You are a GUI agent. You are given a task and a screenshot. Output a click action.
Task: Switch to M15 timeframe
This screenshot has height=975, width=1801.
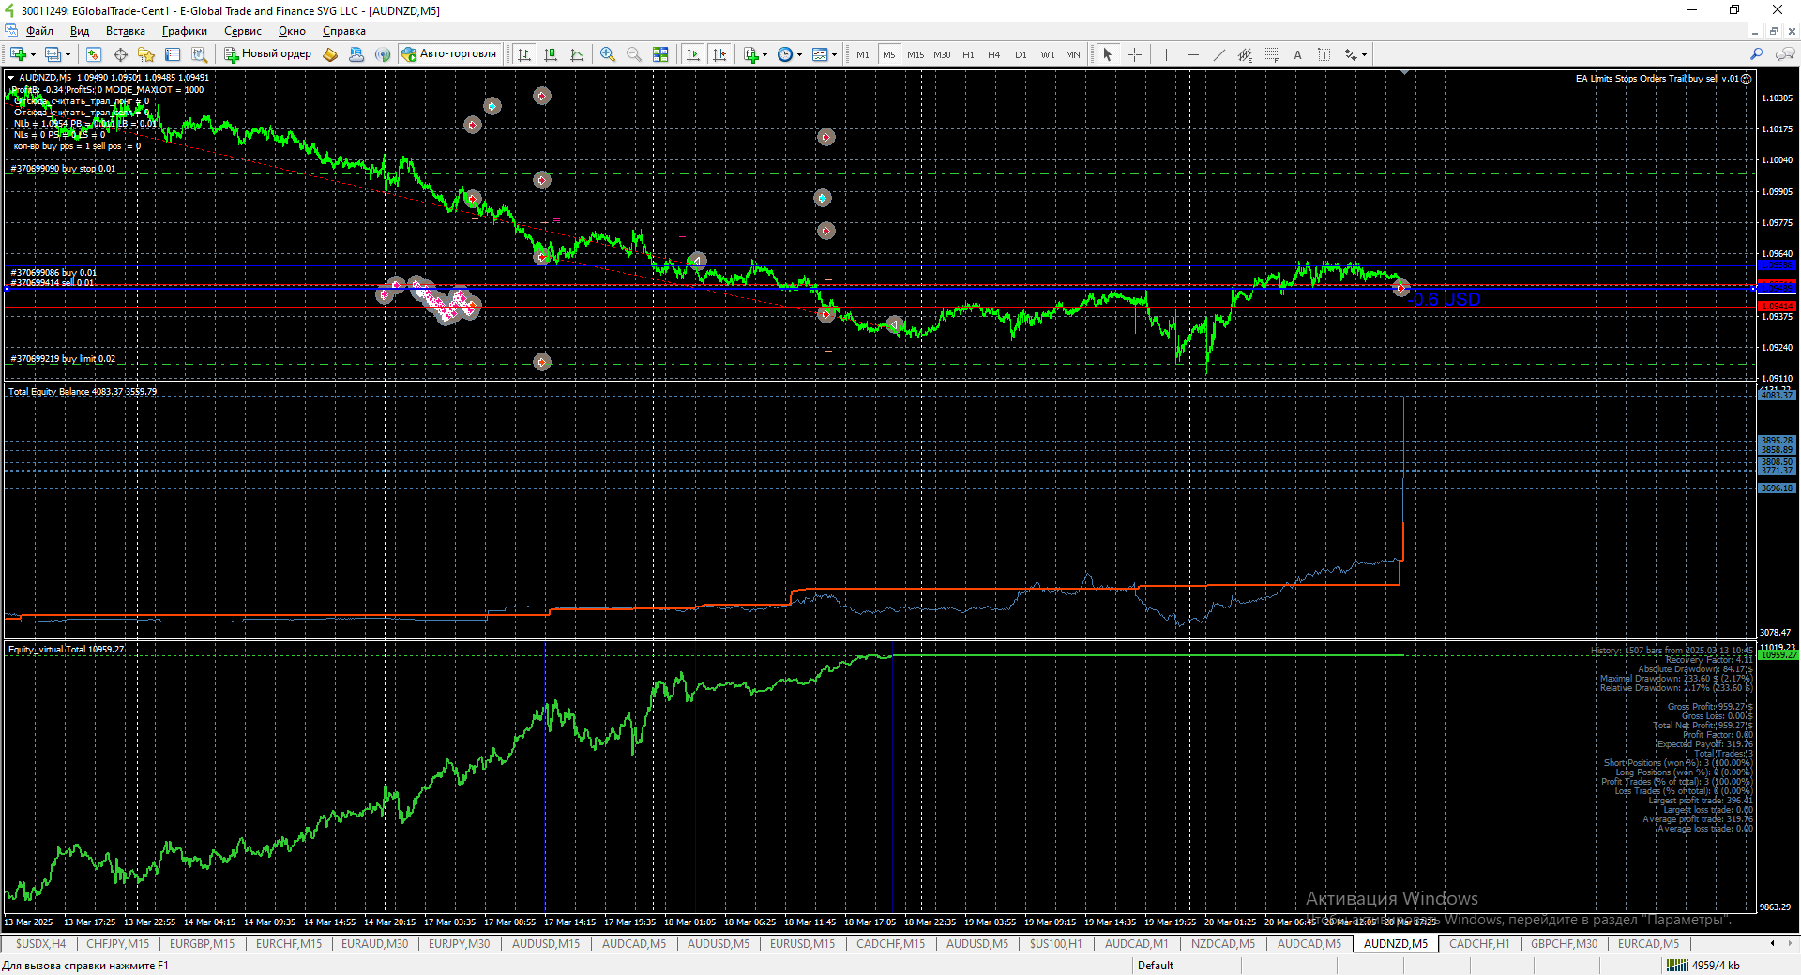pyautogui.click(x=916, y=54)
